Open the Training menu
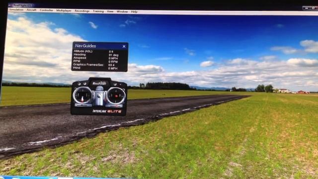 (x=98, y=11)
